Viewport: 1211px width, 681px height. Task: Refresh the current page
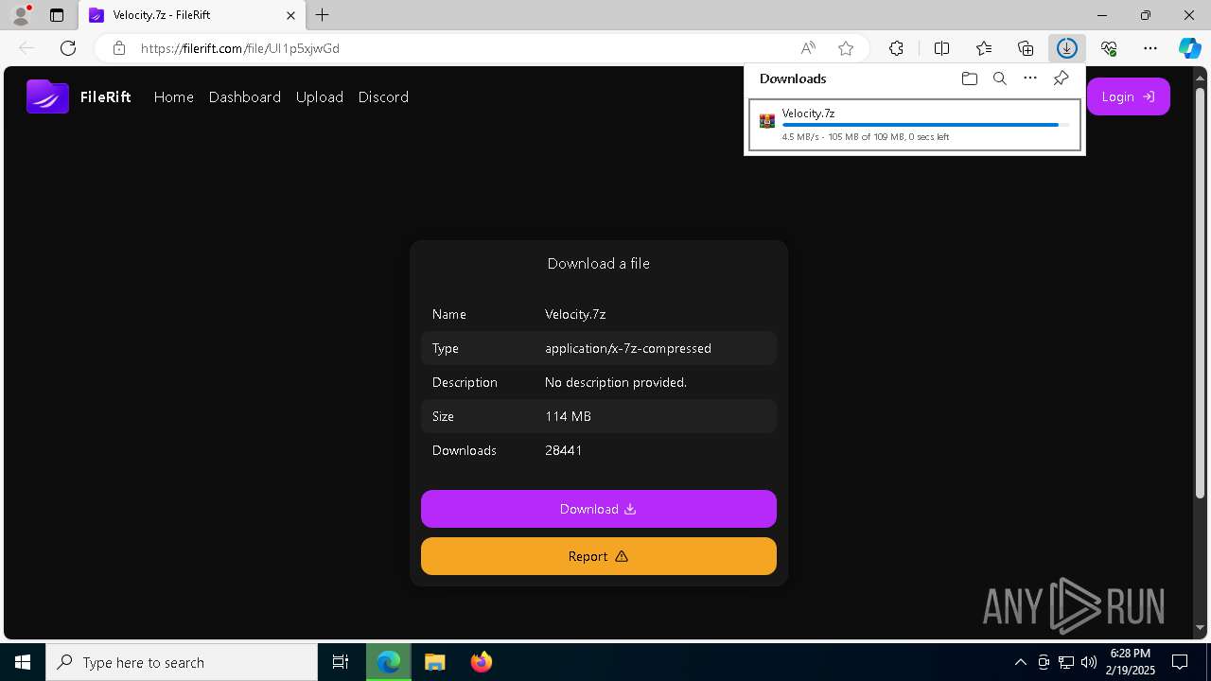[x=68, y=48]
